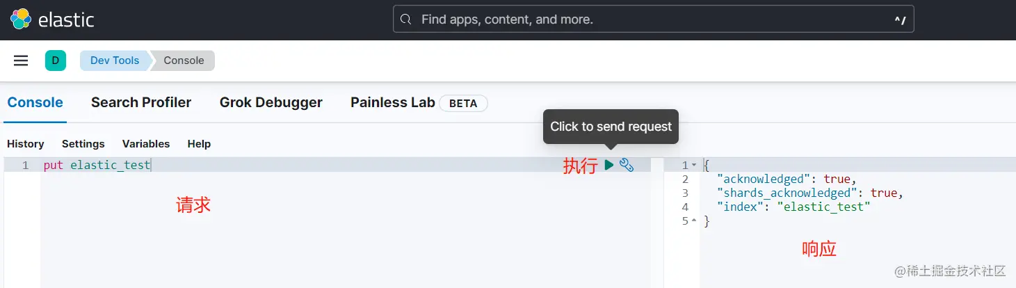Open Console Settings
This screenshot has width=1016, height=288.
[x=83, y=144]
